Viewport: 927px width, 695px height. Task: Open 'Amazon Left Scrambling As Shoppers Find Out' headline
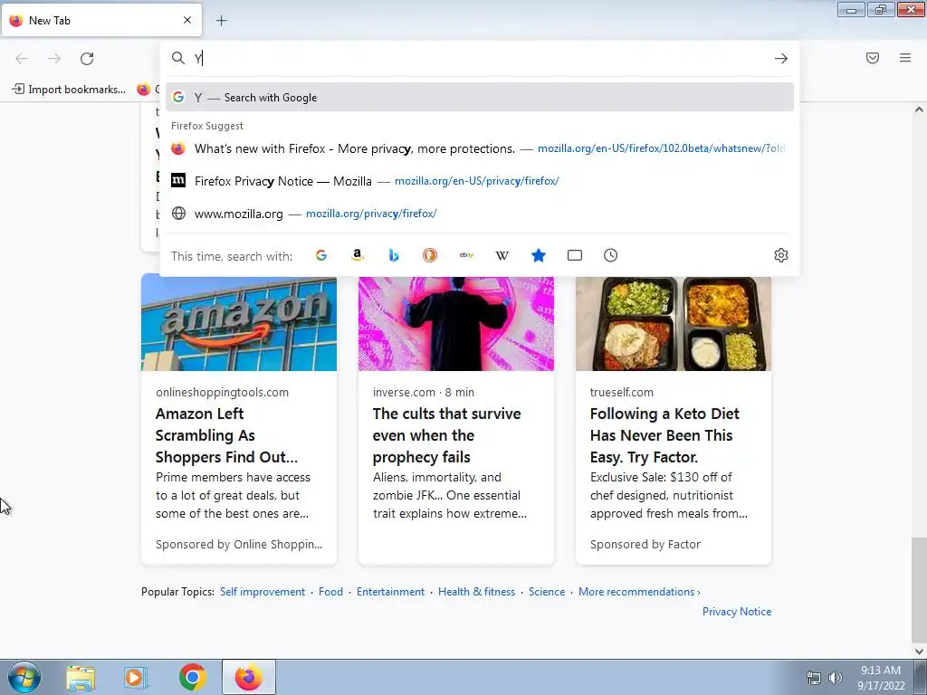pos(227,435)
